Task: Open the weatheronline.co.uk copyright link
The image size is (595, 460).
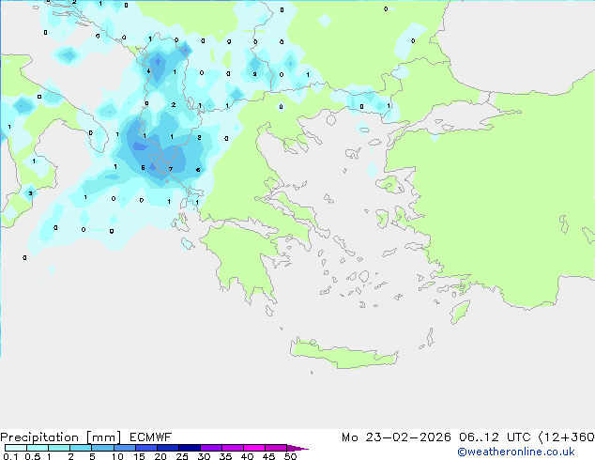Action: click(515, 452)
